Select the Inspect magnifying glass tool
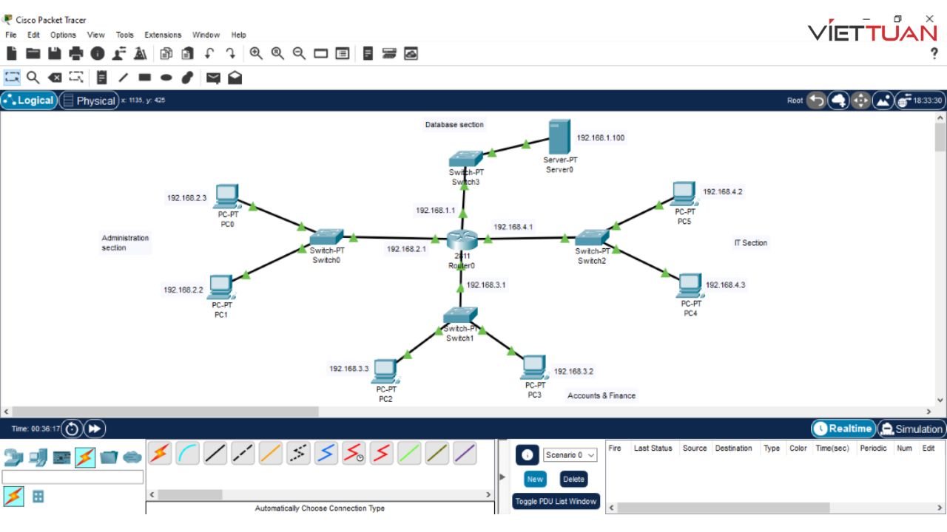Viewport: 947px width, 532px height. point(34,77)
